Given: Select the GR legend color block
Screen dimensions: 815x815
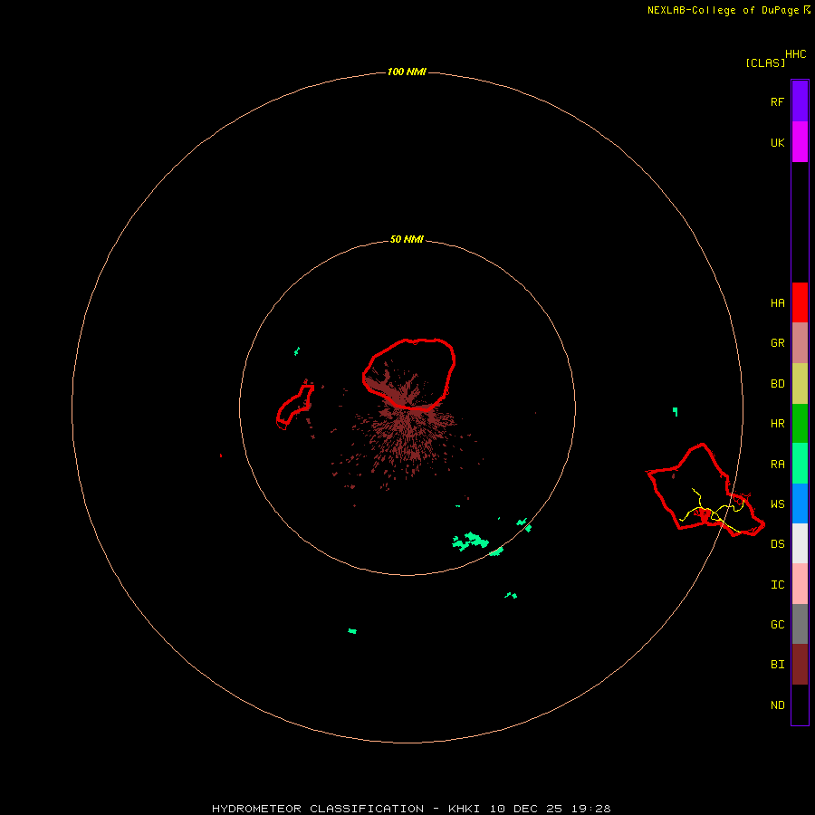Looking at the screenshot, I should tap(800, 343).
